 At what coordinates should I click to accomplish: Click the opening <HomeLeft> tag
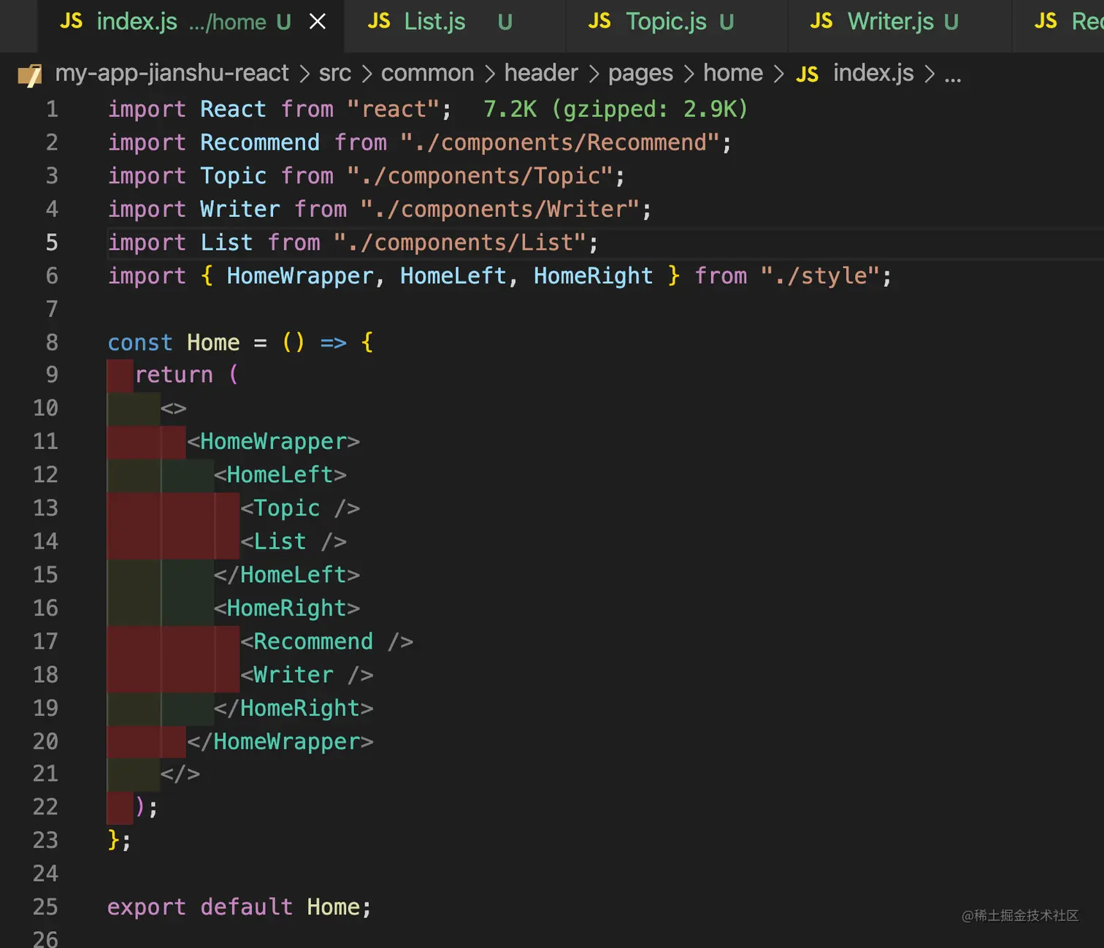[x=280, y=475]
